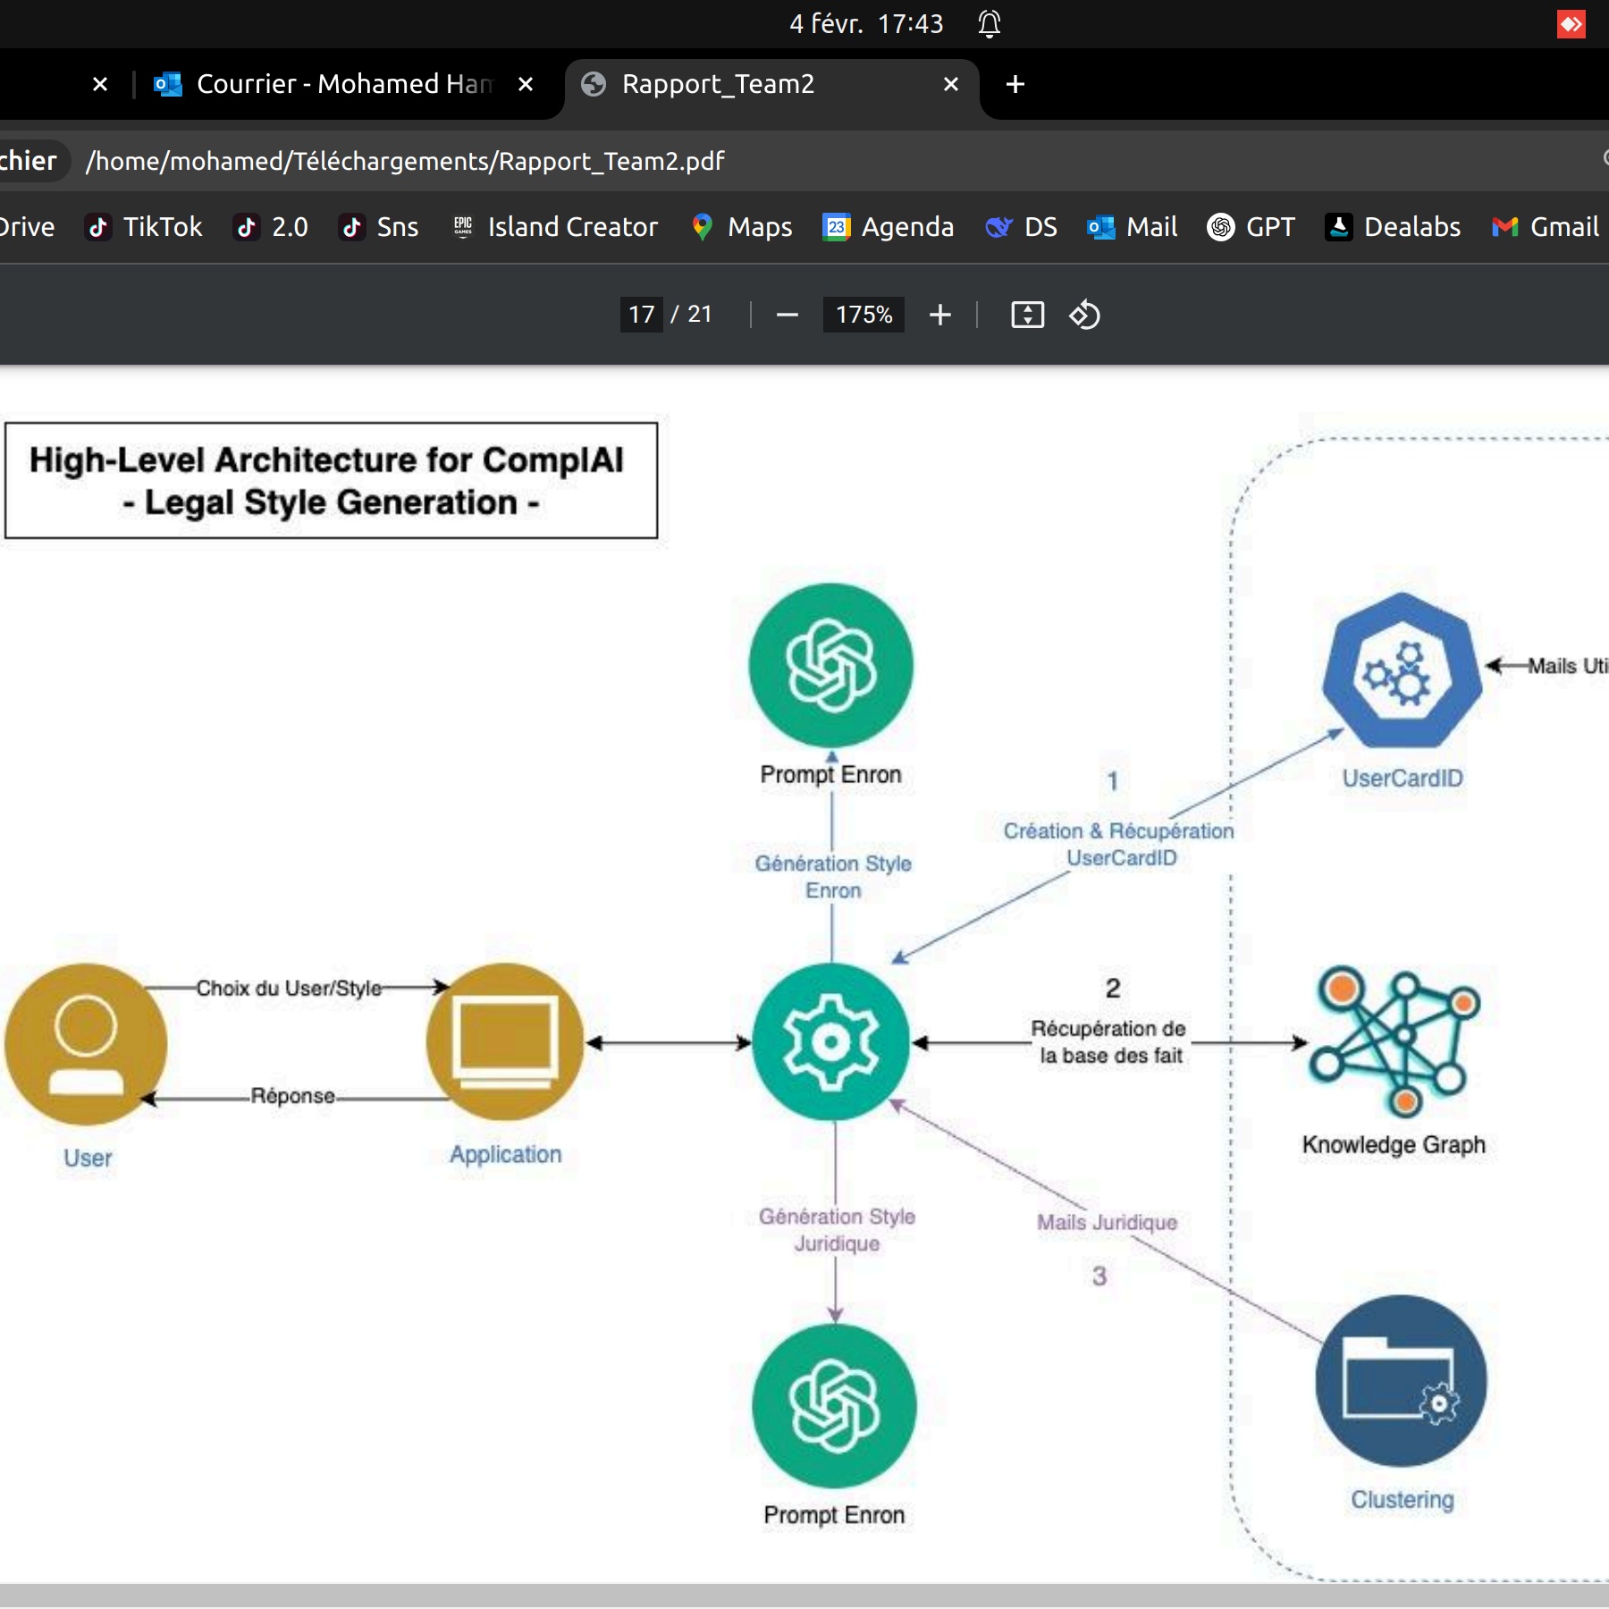
Task: Select the Rapport_Team2 tab
Action: (733, 84)
